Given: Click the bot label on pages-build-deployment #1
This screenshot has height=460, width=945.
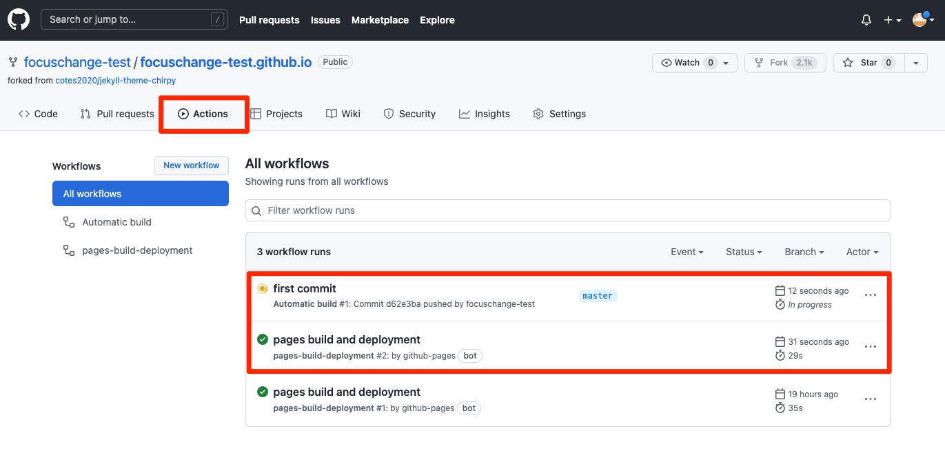Looking at the screenshot, I should (x=469, y=408).
